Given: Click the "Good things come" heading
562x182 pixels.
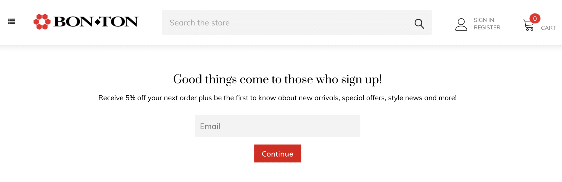Looking at the screenshot, I should tap(277, 80).
